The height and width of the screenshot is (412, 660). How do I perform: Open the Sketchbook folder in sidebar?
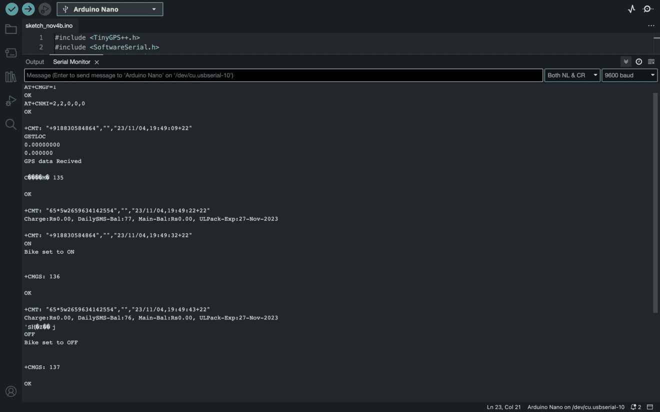(x=10, y=29)
